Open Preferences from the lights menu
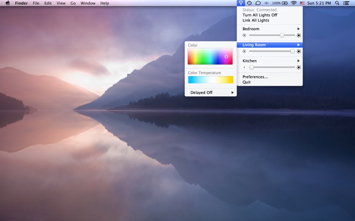Image resolution: width=355 pixels, height=221 pixels. pyautogui.click(x=255, y=77)
